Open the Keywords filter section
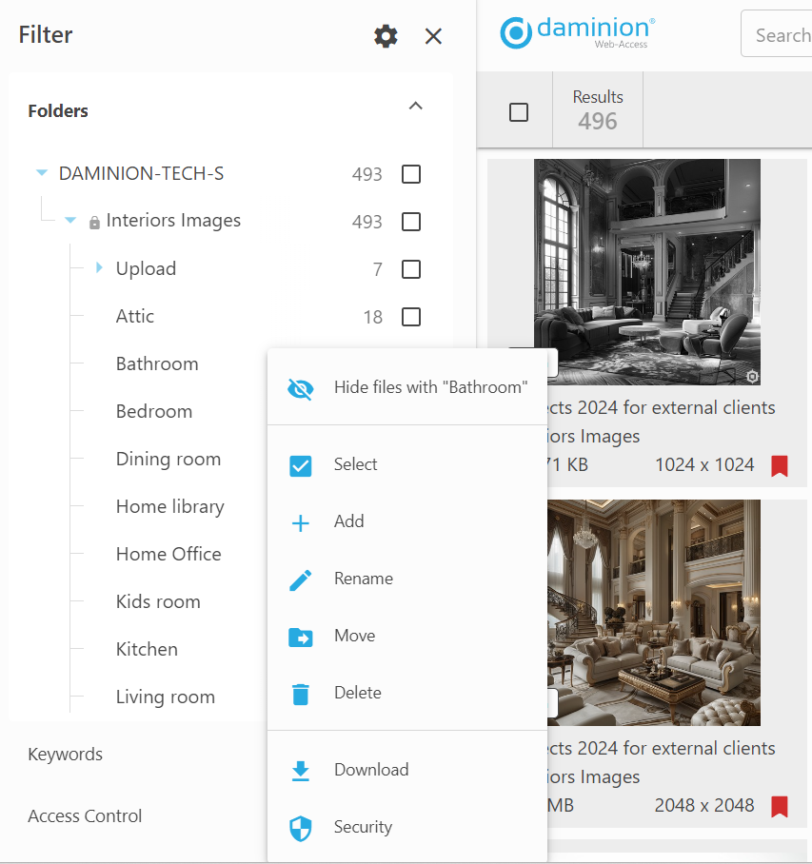 (x=66, y=754)
